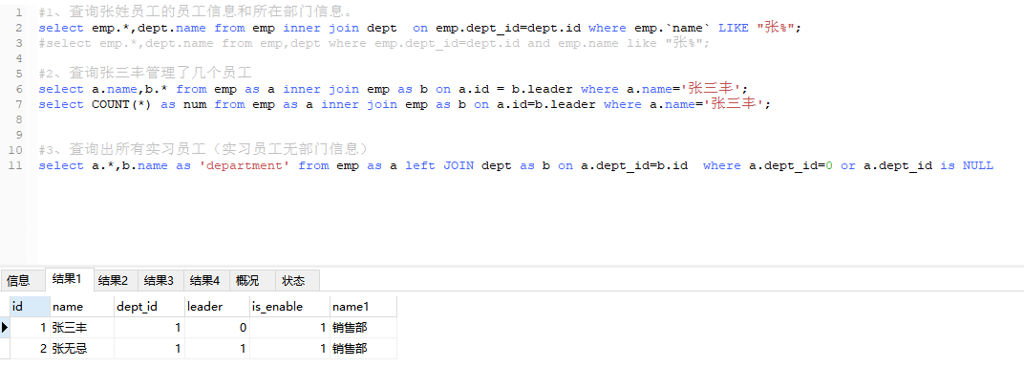Click line number 11 in editor gutter

(15, 165)
